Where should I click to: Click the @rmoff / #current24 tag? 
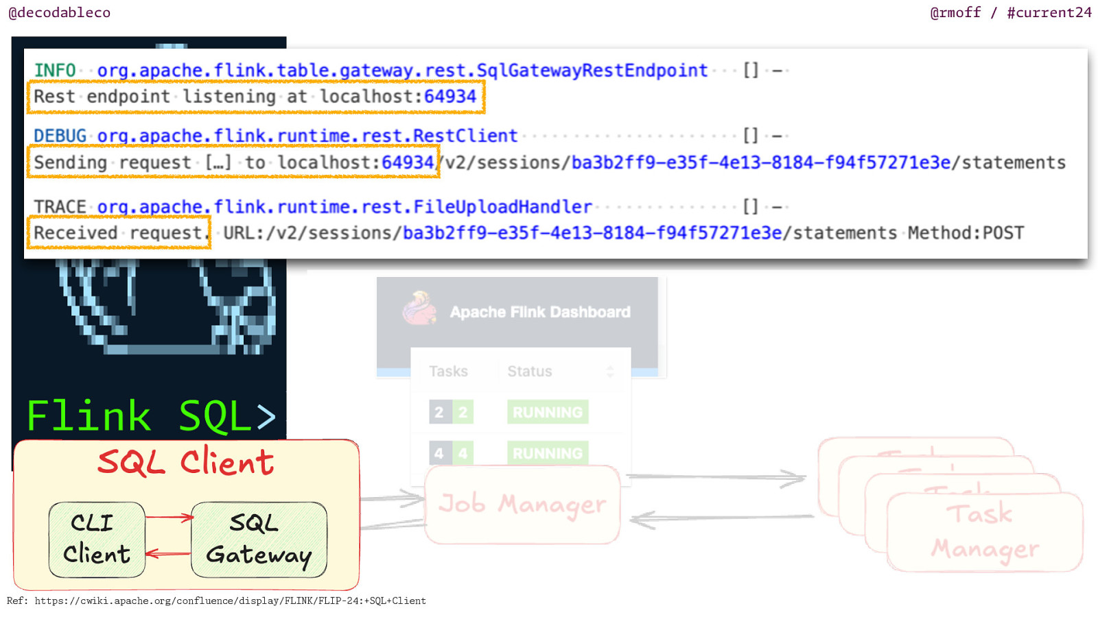(1010, 12)
